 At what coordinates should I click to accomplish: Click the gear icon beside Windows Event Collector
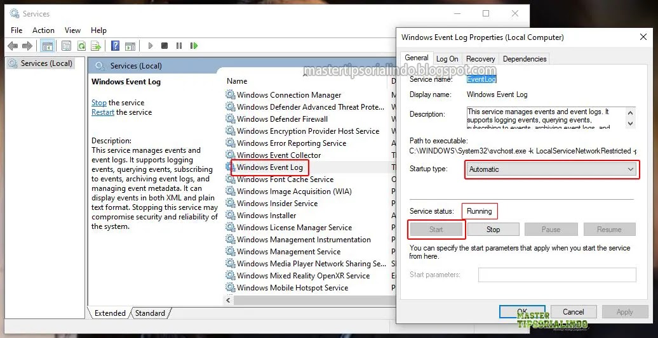230,155
